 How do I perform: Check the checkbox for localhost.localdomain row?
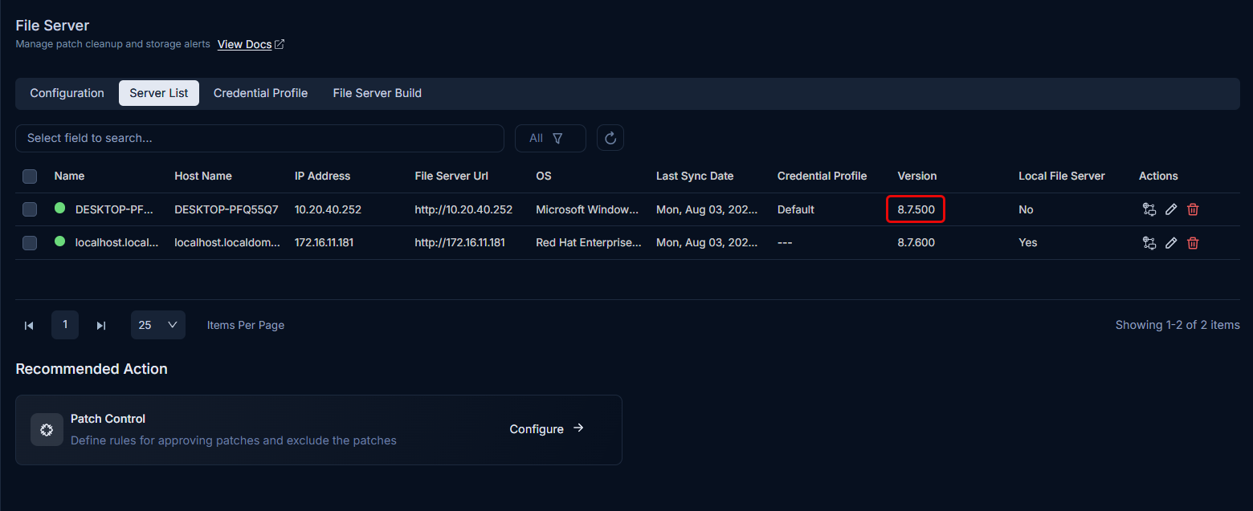tap(30, 242)
